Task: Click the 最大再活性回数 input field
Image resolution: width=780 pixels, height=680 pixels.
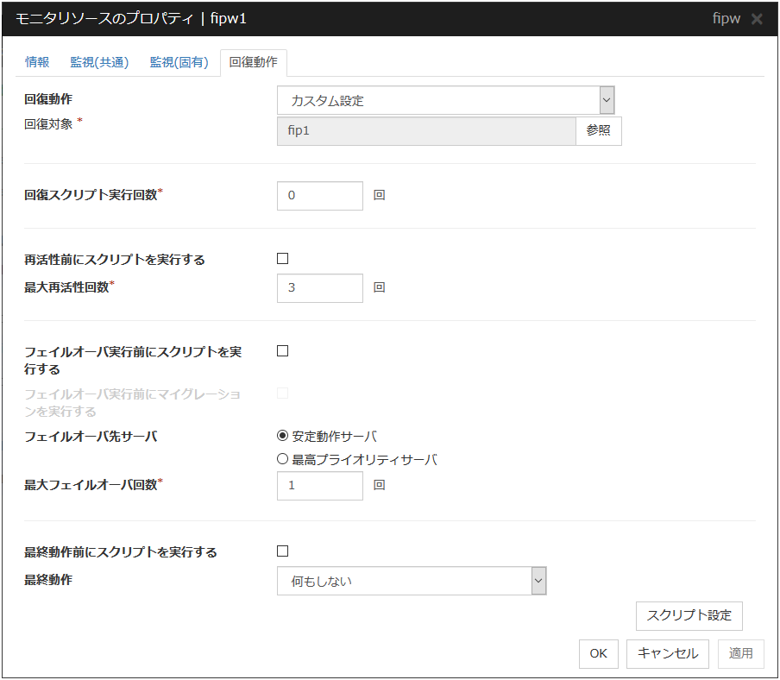Action: pos(320,288)
